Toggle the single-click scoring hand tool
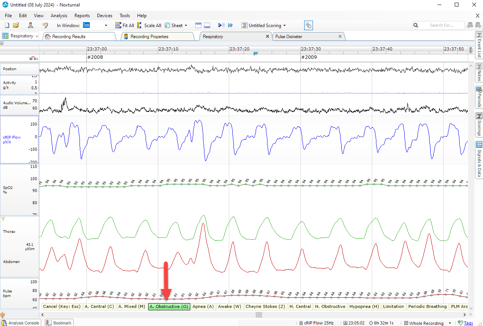The height and width of the screenshot is (326, 483). 308,25
